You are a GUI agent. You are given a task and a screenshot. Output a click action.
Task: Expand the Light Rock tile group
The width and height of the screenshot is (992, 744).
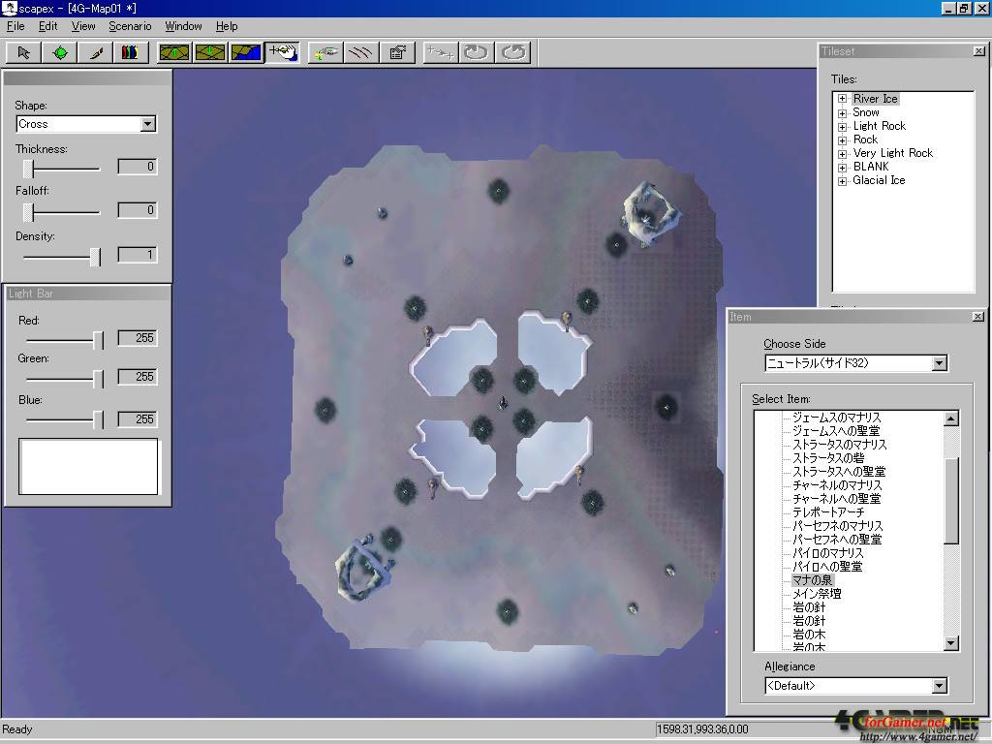pos(842,127)
